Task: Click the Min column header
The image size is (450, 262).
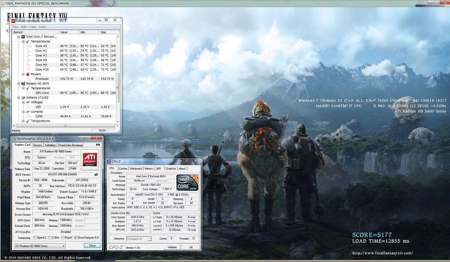Action: (x=90, y=32)
